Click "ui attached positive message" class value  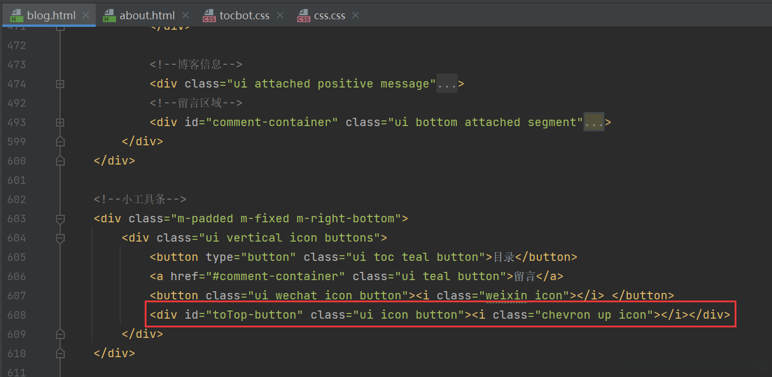coord(331,84)
